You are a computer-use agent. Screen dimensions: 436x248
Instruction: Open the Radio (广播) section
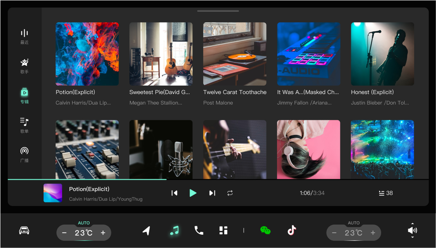[x=24, y=155]
